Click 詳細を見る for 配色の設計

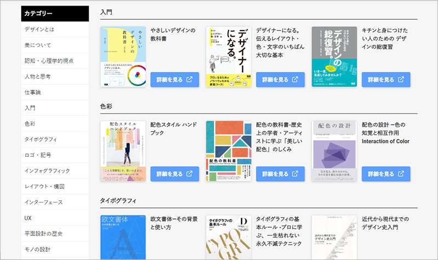(386, 174)
